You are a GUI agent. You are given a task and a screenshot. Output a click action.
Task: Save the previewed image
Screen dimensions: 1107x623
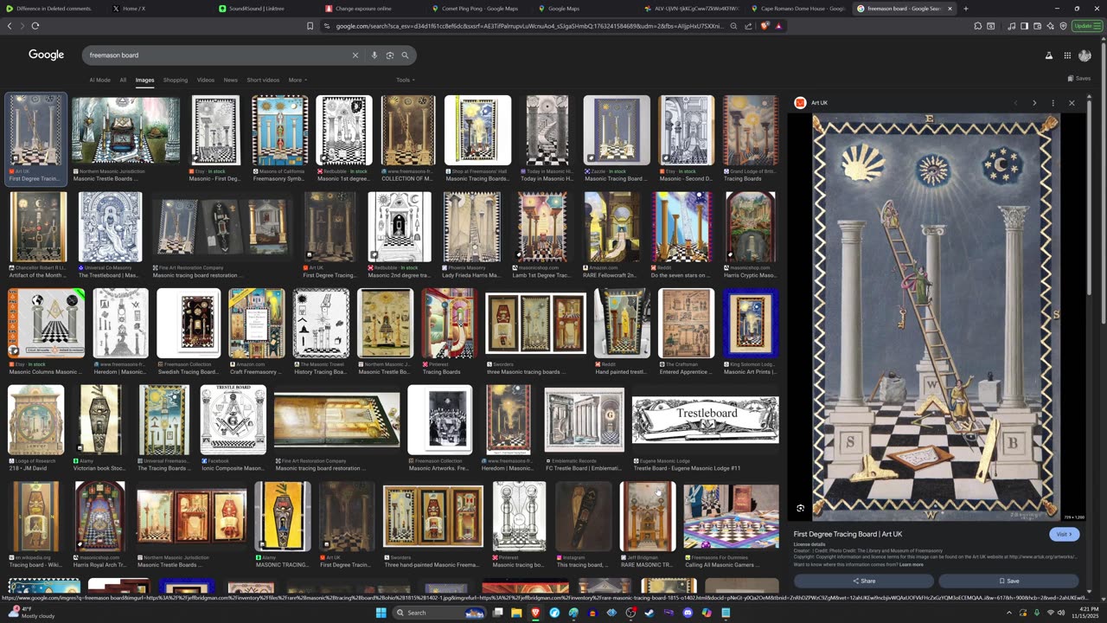(1009, 581)
